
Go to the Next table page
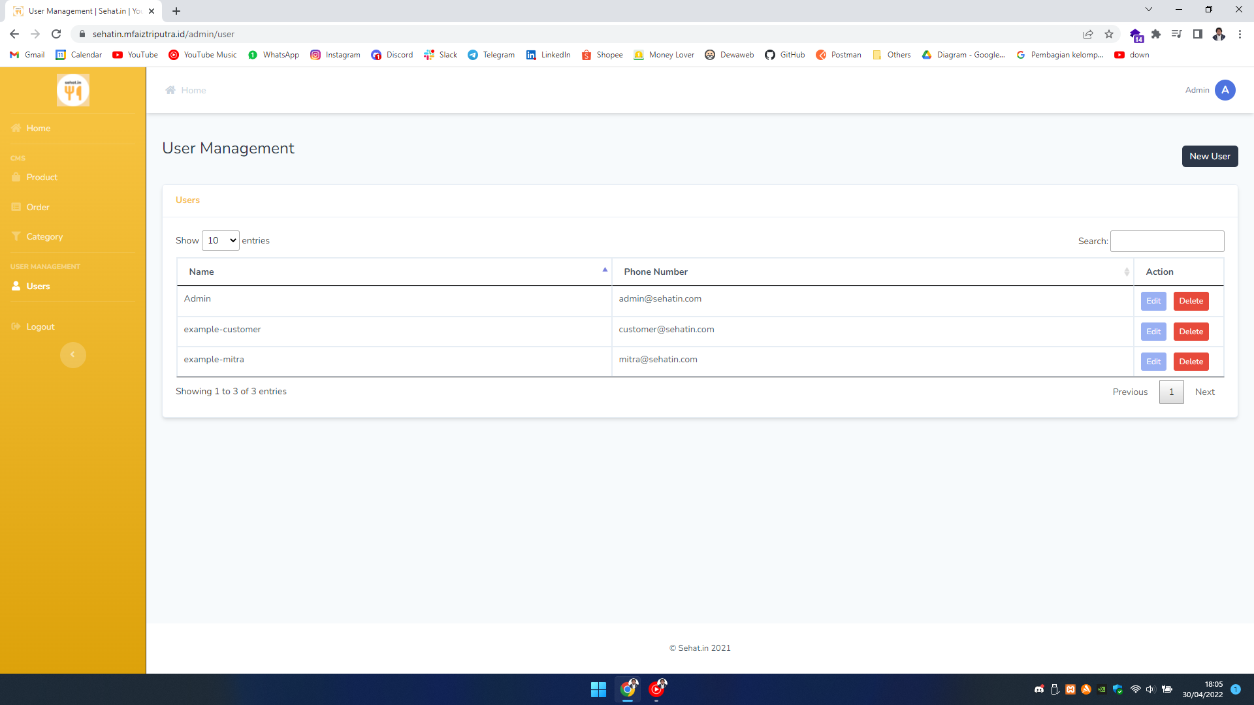pos(1204,392)
